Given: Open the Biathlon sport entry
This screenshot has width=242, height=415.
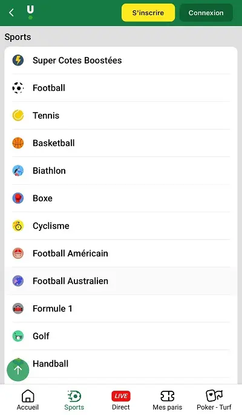Looking at the screenshot, I should [121, 171].
